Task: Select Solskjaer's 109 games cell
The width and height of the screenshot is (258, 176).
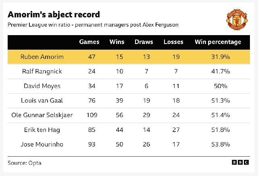Action: tap(92, 115)
